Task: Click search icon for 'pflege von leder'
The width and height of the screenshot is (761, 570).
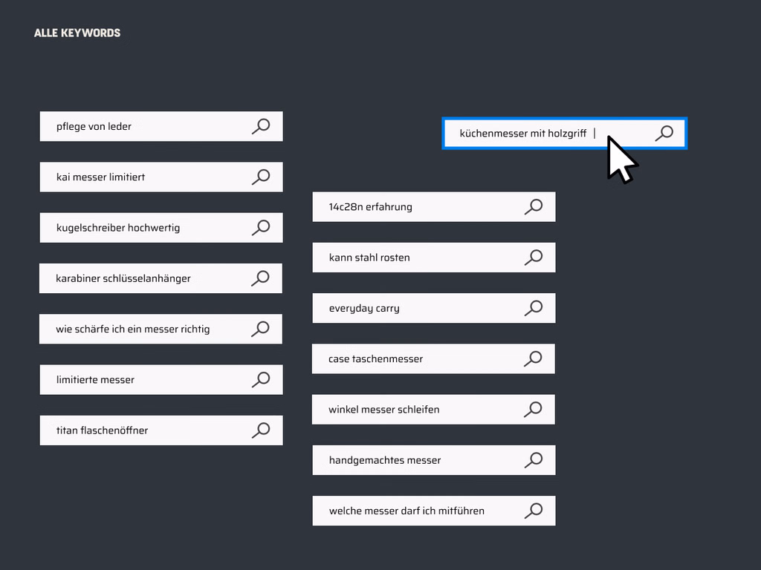Action: 261,126
